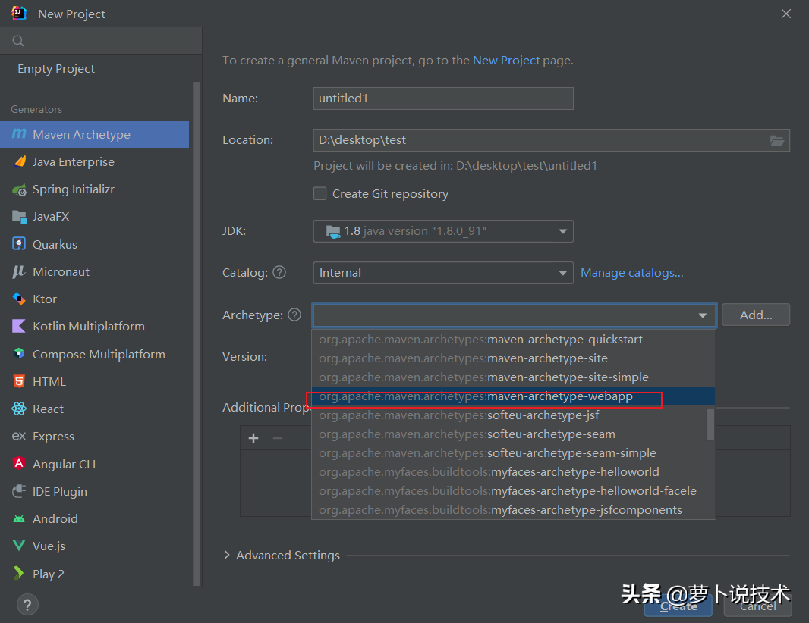Click the JavaFX icon
This screenshot has width=809, height=623.
click(19, 217)
